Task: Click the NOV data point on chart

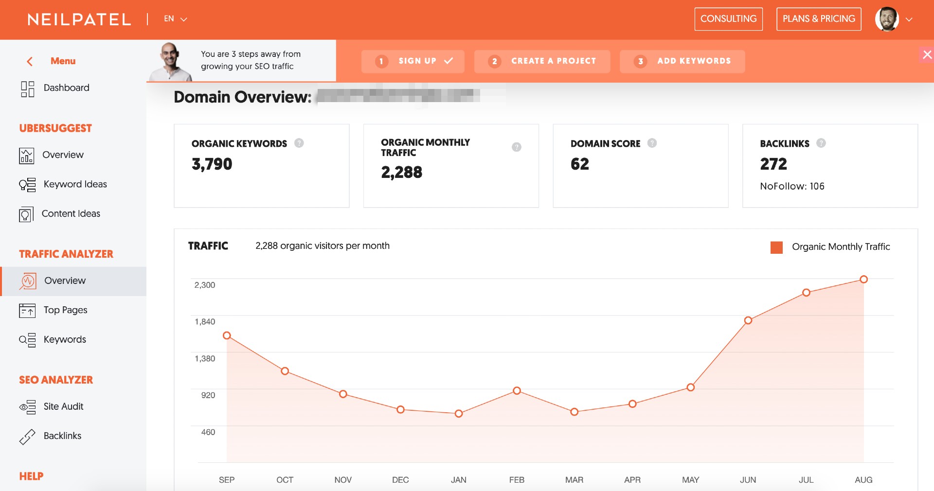Action: pos(343,394)
